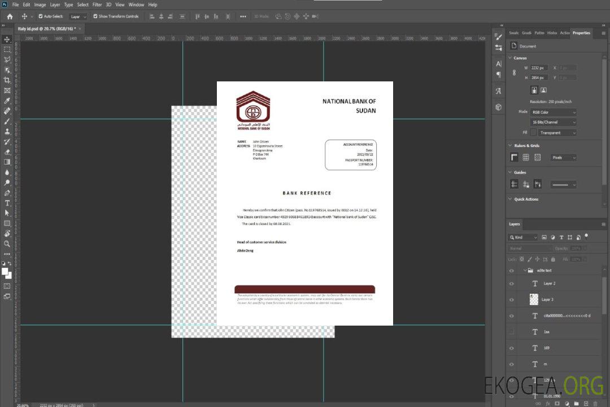Click the Home icon in options bar

click(x=10, y=16)
